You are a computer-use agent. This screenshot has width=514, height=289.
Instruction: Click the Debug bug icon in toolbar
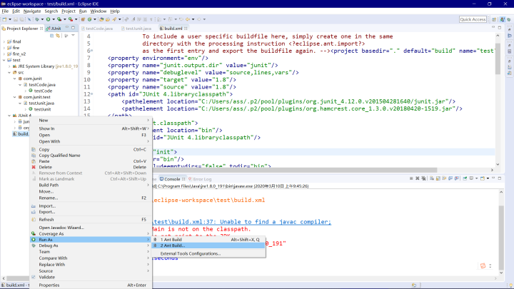click(x=36, y=19)
